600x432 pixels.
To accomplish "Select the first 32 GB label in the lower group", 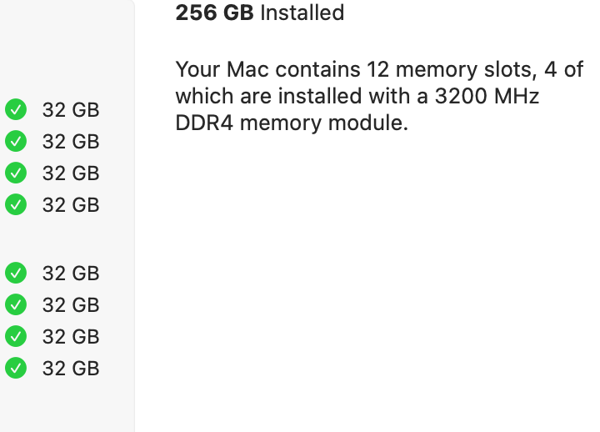I will pos(71,274).
